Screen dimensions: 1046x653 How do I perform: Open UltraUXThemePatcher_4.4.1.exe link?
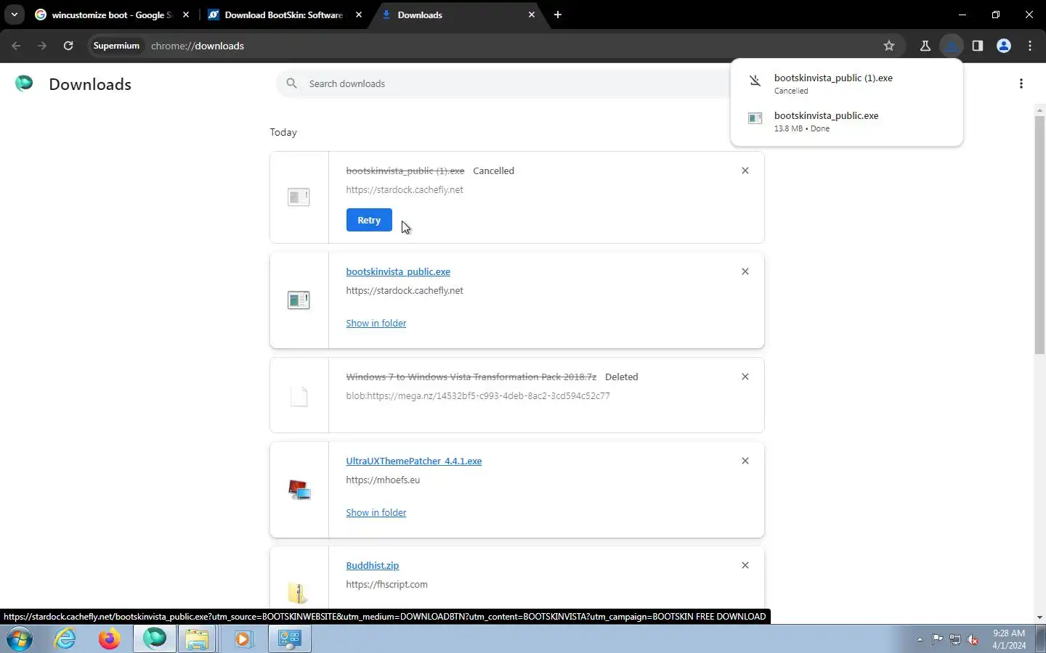click(x=414, y=461)
